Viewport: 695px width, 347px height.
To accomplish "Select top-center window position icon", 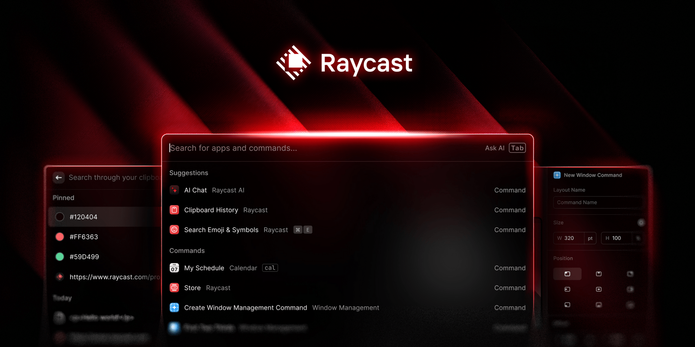I will coord(599,274).
